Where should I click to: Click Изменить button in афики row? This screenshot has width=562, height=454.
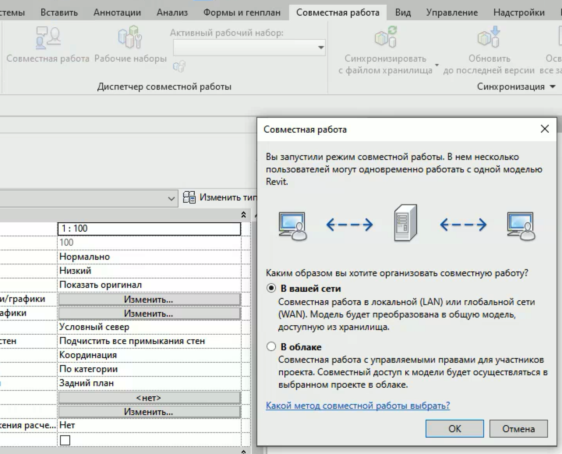pyautogui.click(x=149, y=313)
